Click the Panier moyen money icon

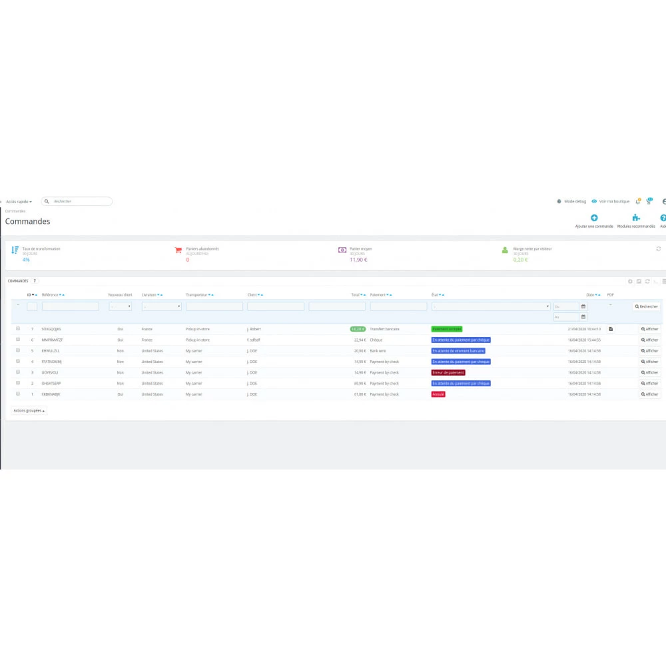pos(342,250)
